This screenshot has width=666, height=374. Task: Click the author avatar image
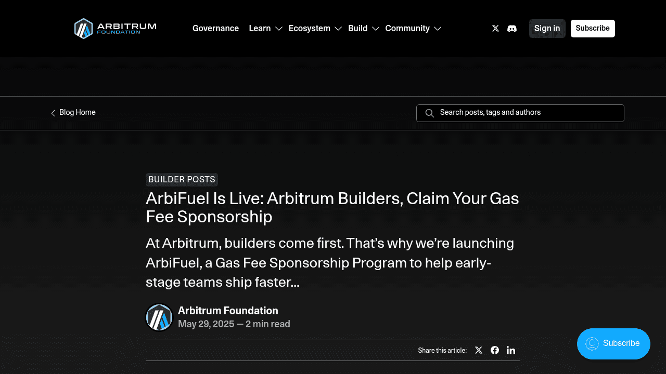point(159,317)
